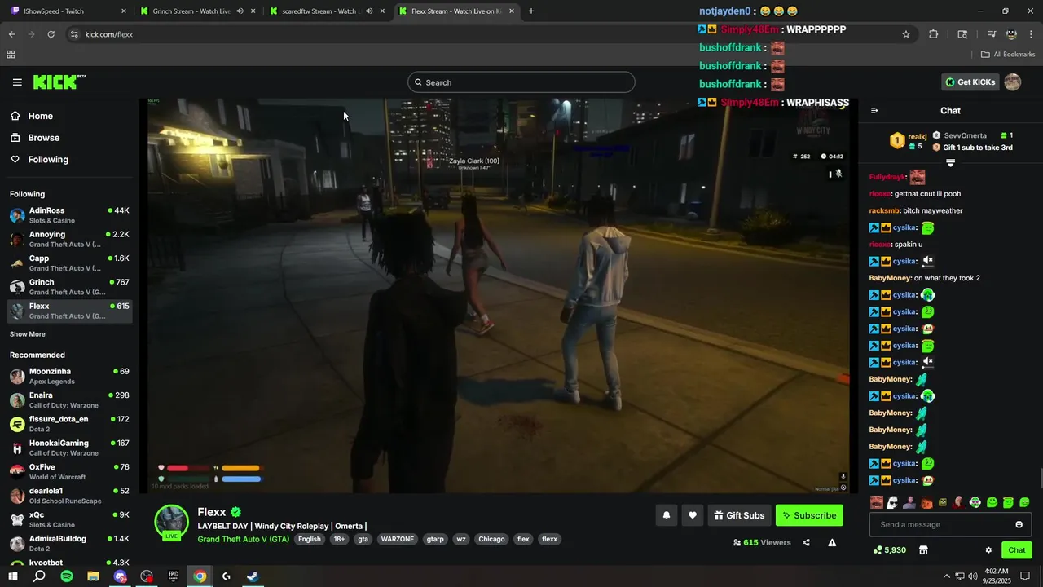This screenshot has width=1043, height=587.
Task: Open the Following page in the sidebar
Action: (x=47, y=160)
